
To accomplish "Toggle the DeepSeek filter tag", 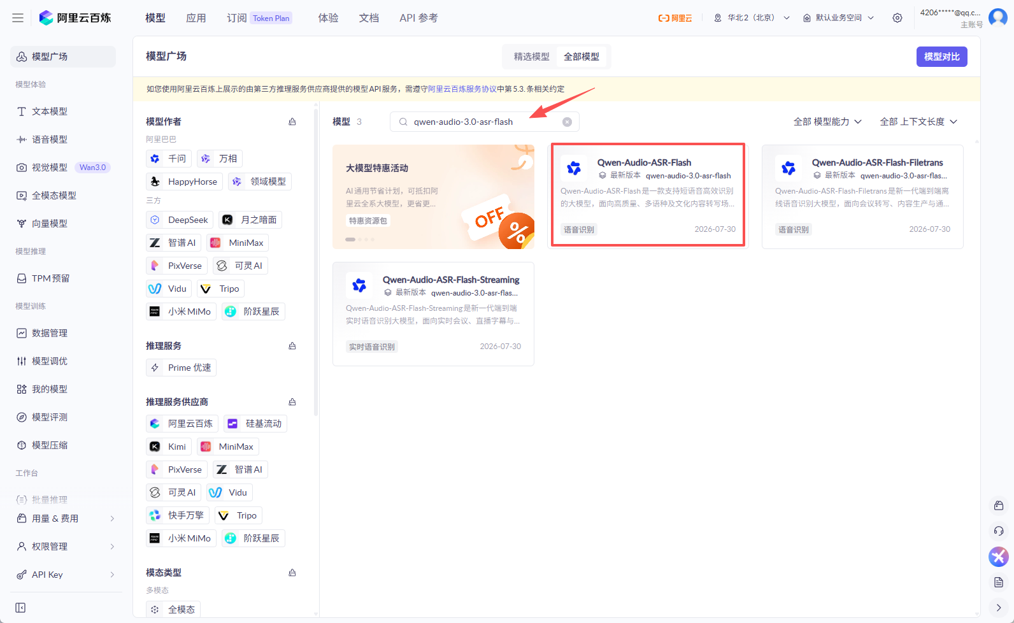I will pos(180,220).
